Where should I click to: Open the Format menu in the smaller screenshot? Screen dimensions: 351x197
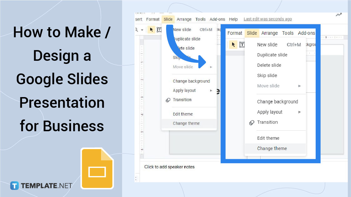(153, 19)
